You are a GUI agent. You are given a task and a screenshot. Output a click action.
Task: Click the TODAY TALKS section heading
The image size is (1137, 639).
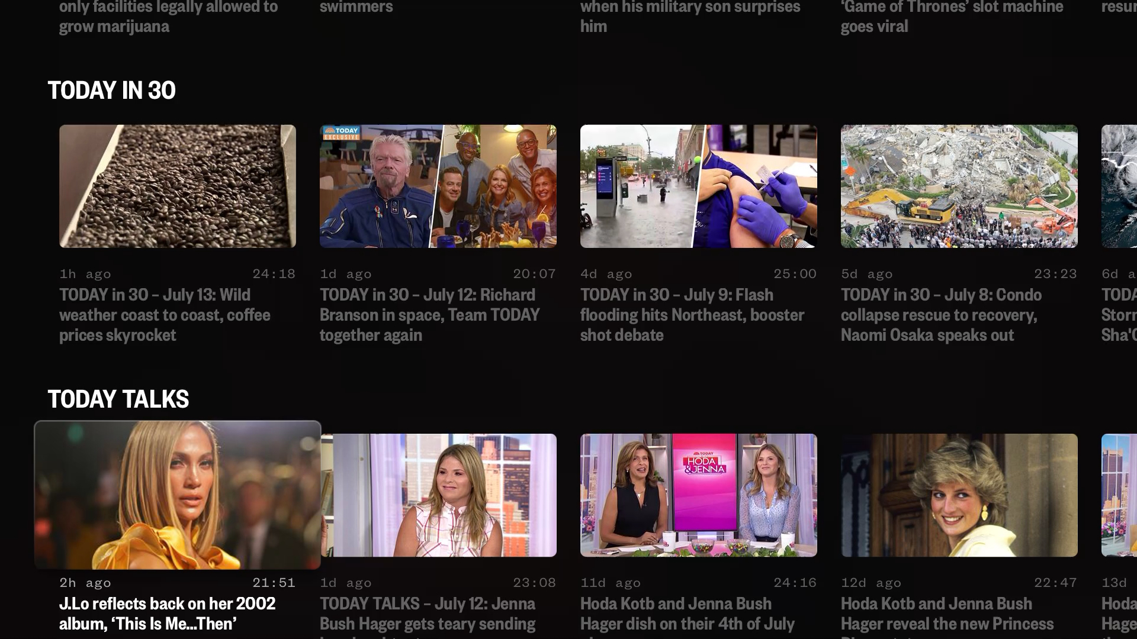(118, 399)
